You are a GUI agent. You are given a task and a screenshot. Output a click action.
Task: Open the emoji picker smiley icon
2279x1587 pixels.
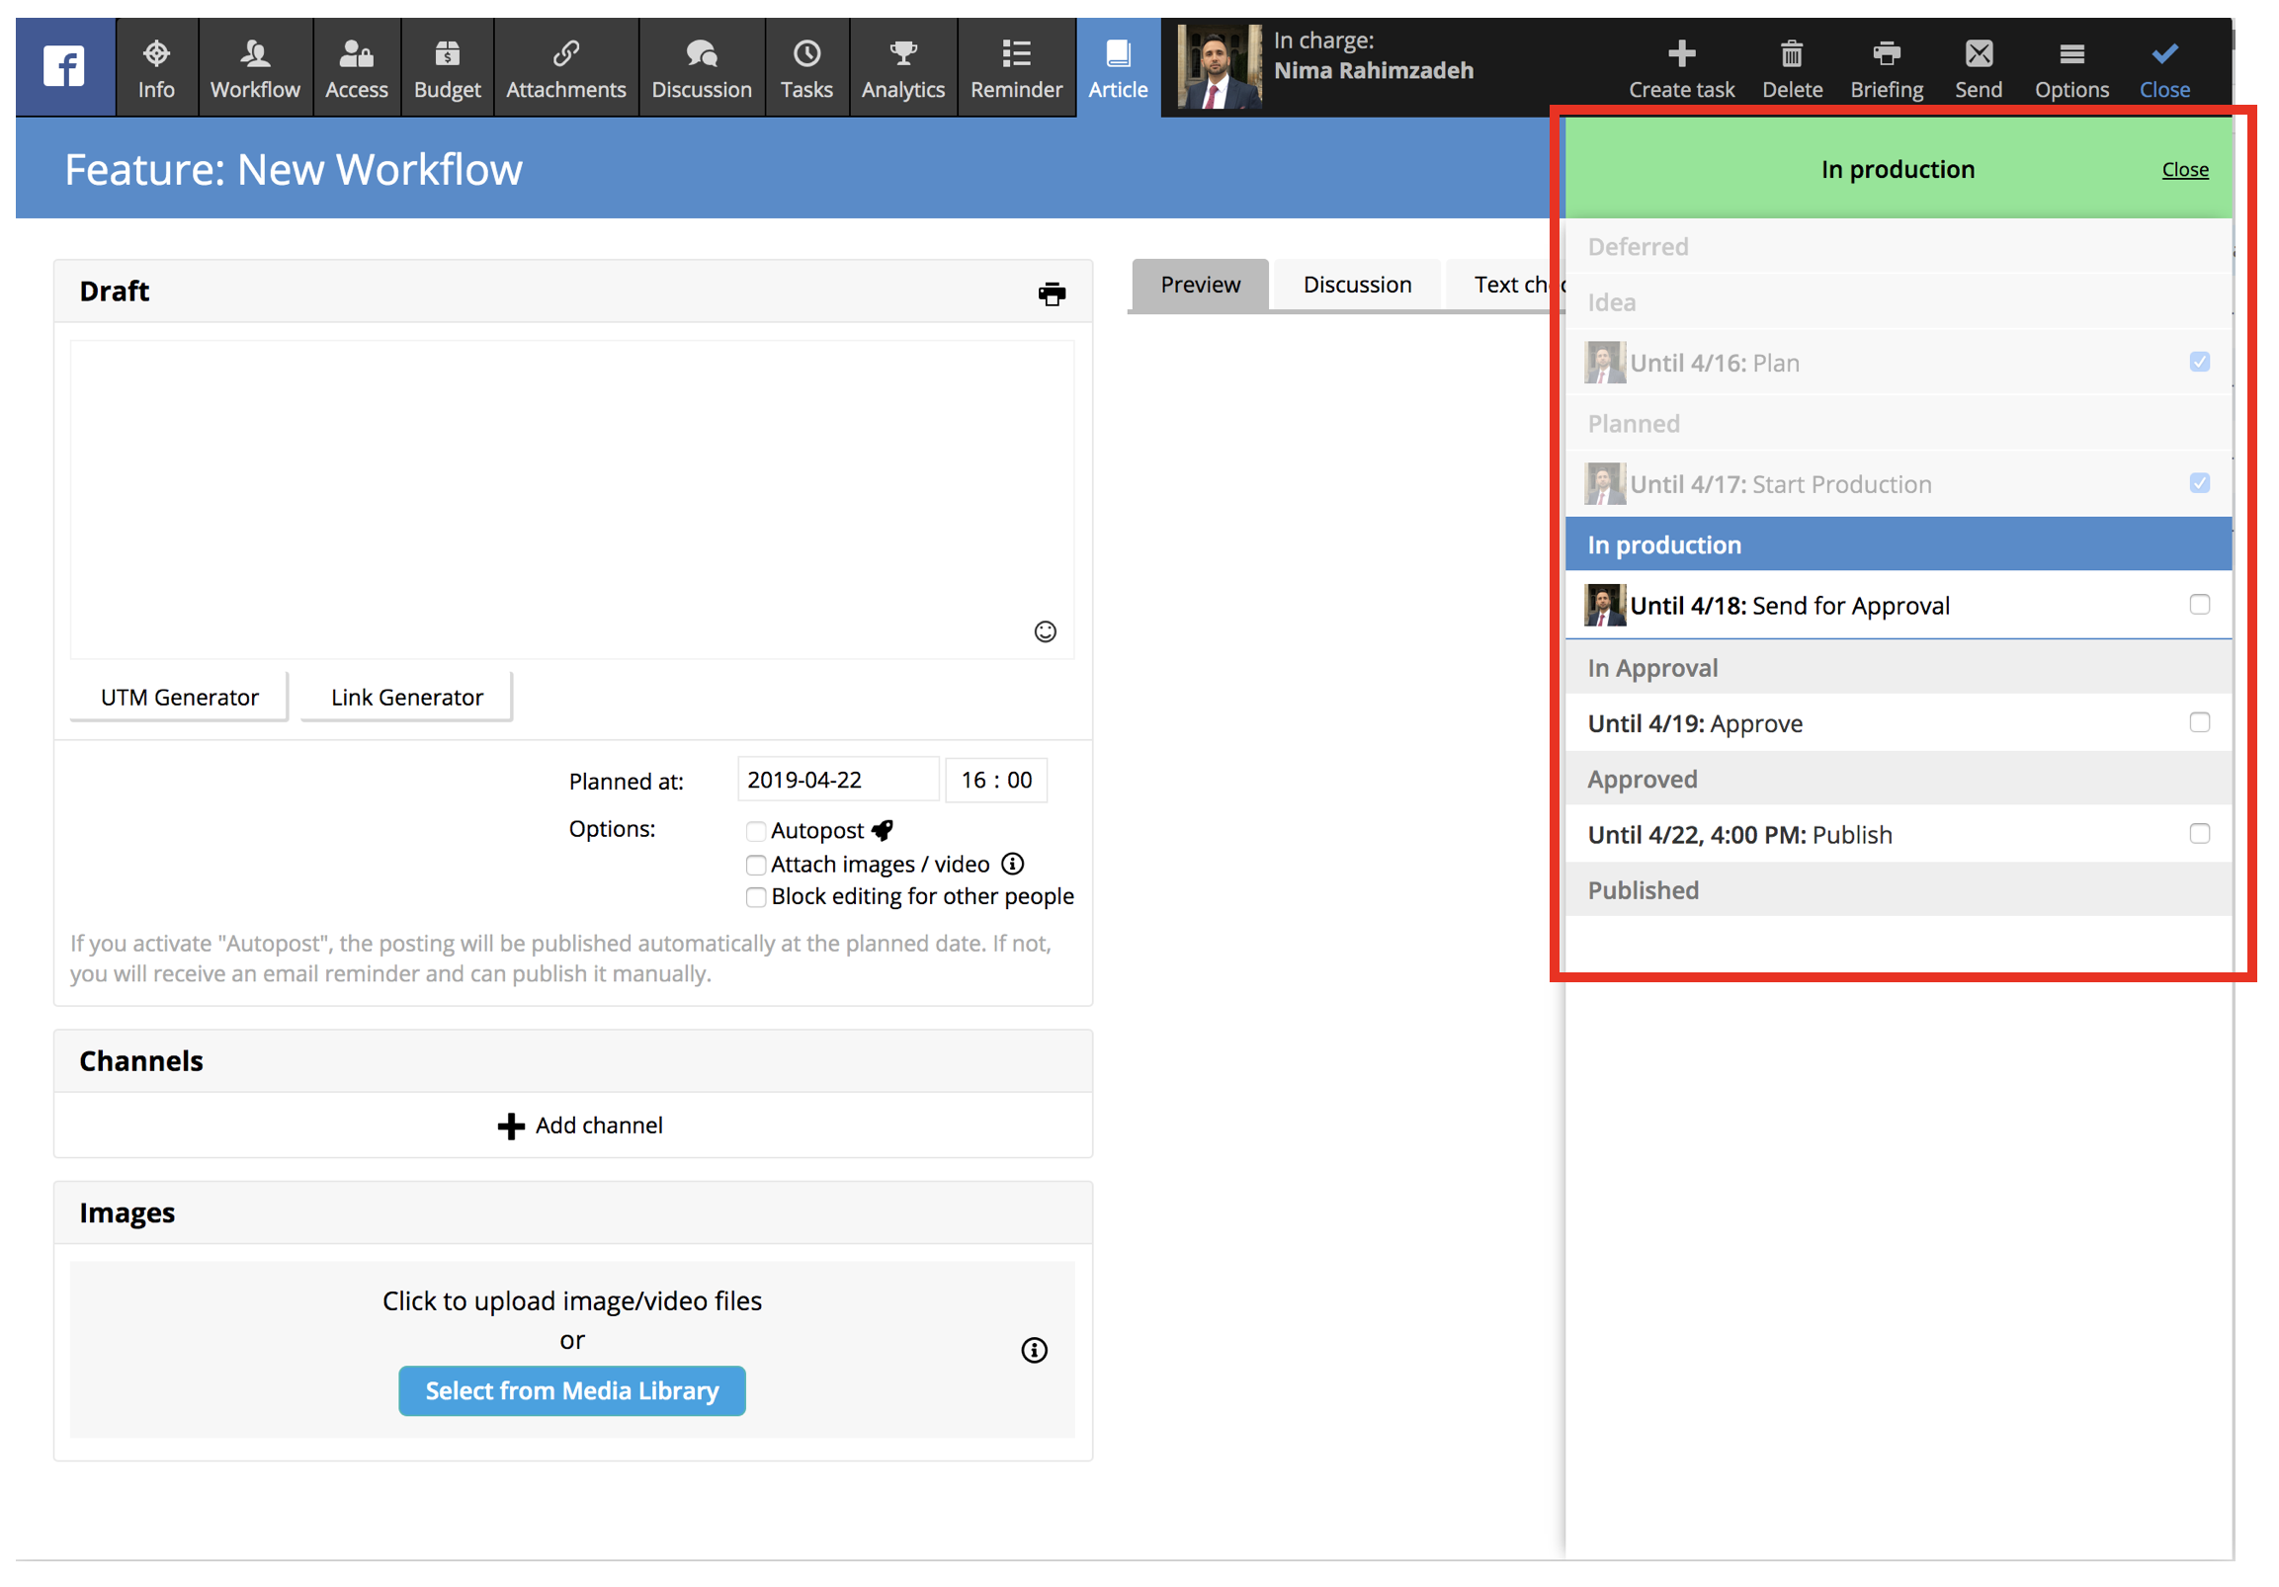tap(1045, 631)
